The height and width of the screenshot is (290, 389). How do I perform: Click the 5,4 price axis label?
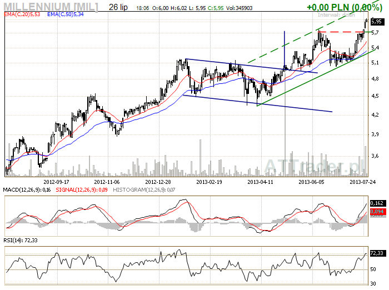(x=375, y=48)
